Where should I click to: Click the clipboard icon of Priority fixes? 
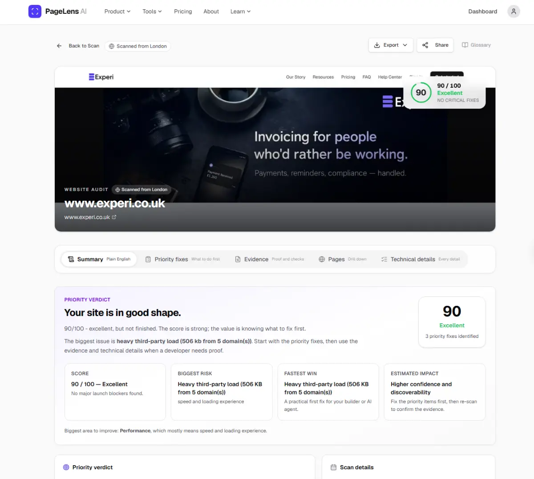pyautogui.click(x=148, y=259)
